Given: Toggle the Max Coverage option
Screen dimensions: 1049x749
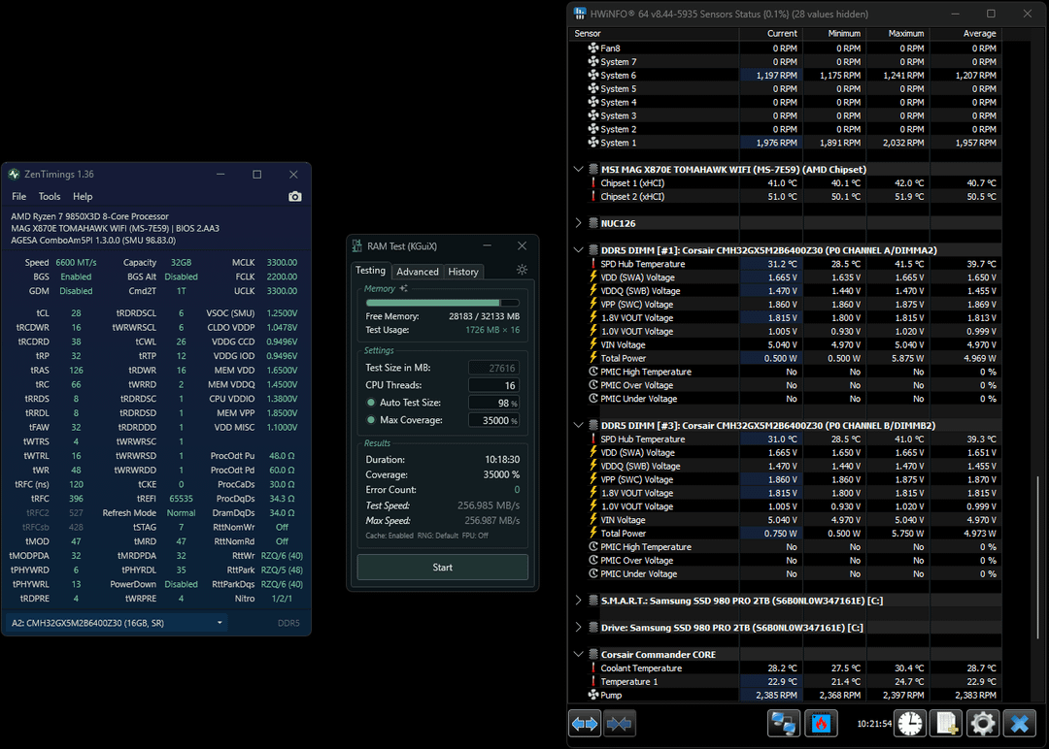Looking at the screenshot, I should [x=371, y=420].
